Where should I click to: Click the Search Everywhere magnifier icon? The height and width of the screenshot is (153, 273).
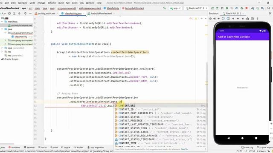click(269, 8)
